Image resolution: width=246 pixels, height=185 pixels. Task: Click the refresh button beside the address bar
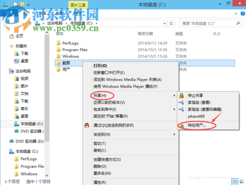(171, 24)
